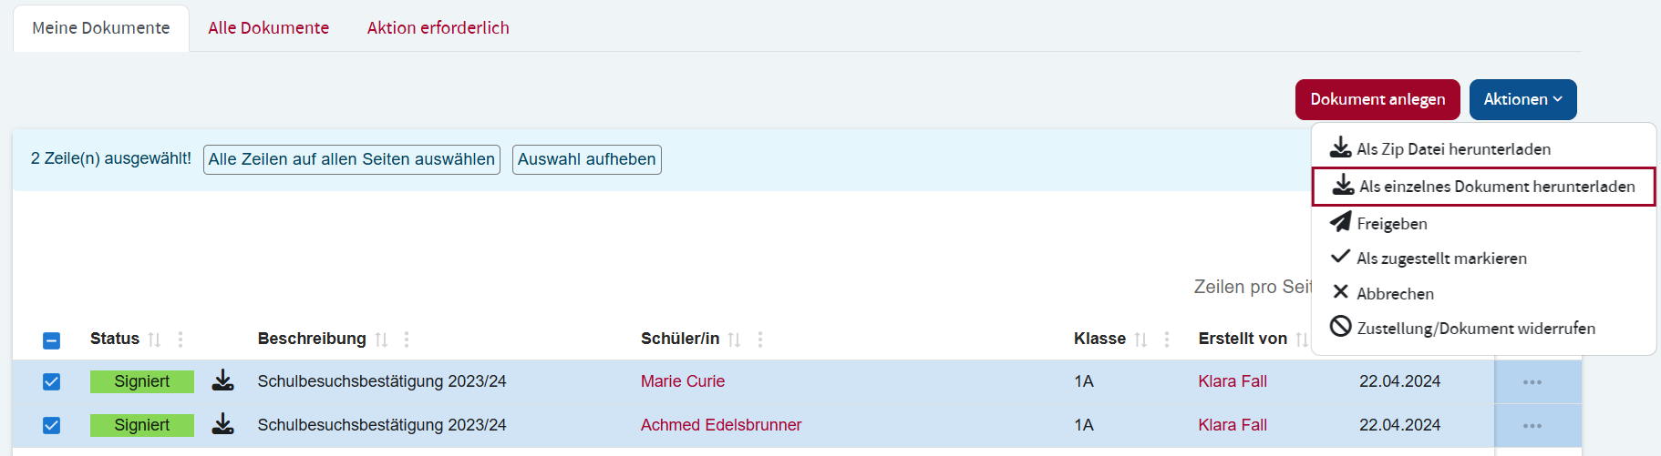Uncheck Marie Curie's row checkbox
Image resolution: width=1661 pixels, height=456 pixels.
pyautogui.click(x=52, y=381)
